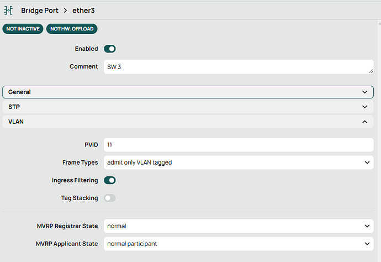Expand the General section
The width and height of the screenshot is (381, 262).
coord(188,92)
